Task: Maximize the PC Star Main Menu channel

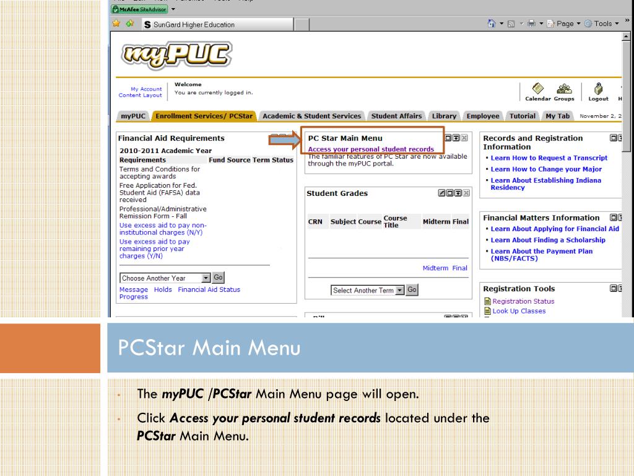Action: point(448,138)
